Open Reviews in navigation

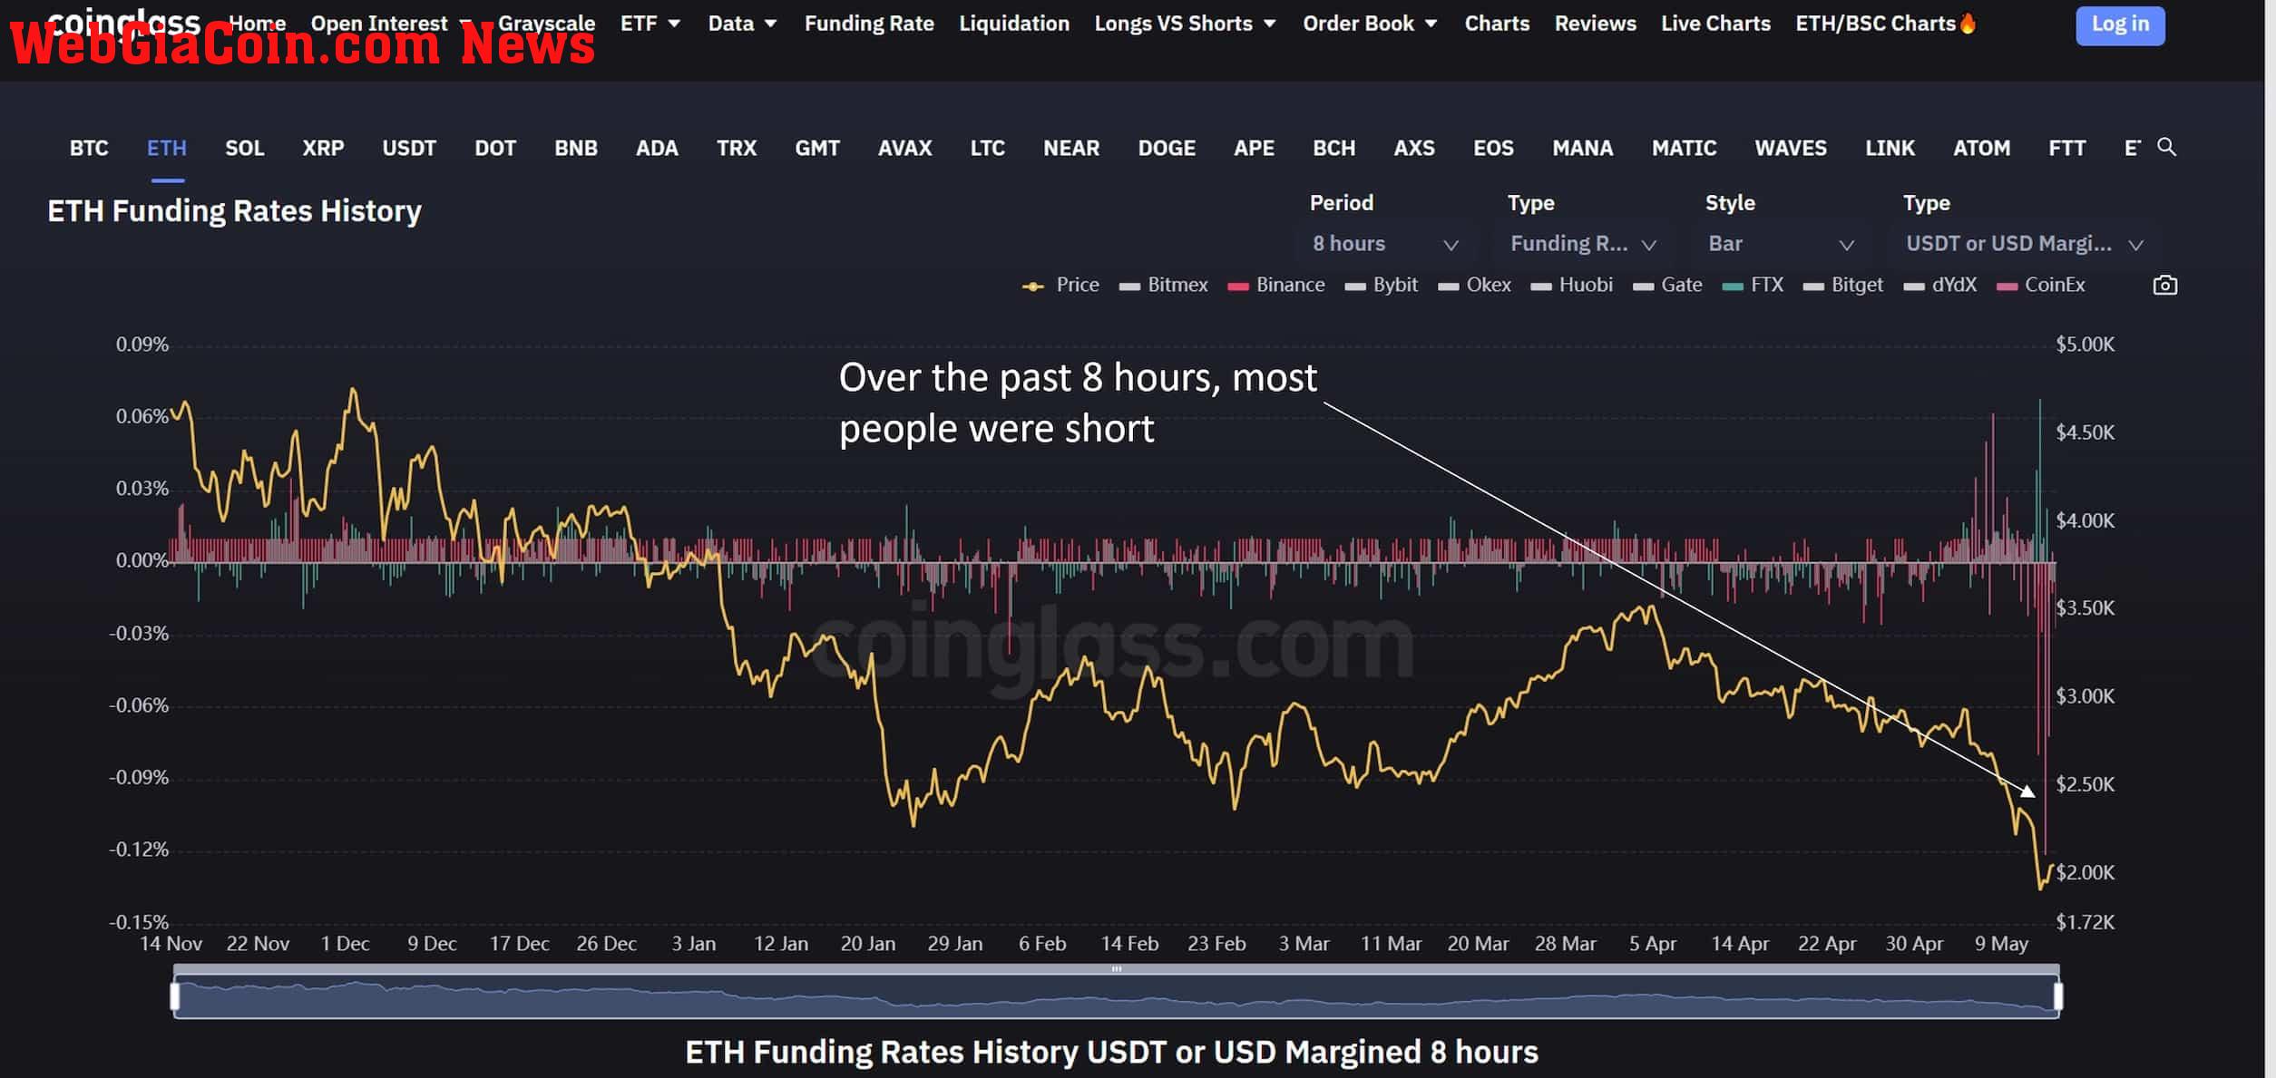coord(1595,24)
